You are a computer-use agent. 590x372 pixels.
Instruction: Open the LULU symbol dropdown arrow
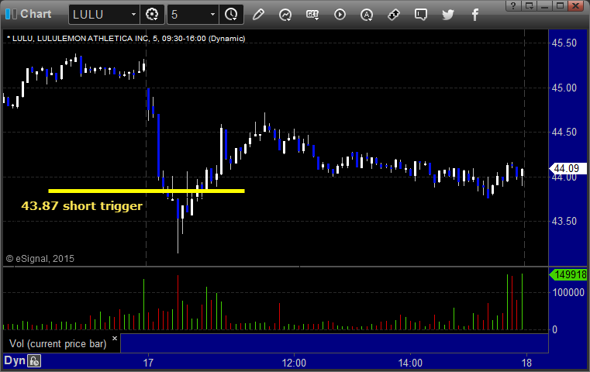coord(133,15)
